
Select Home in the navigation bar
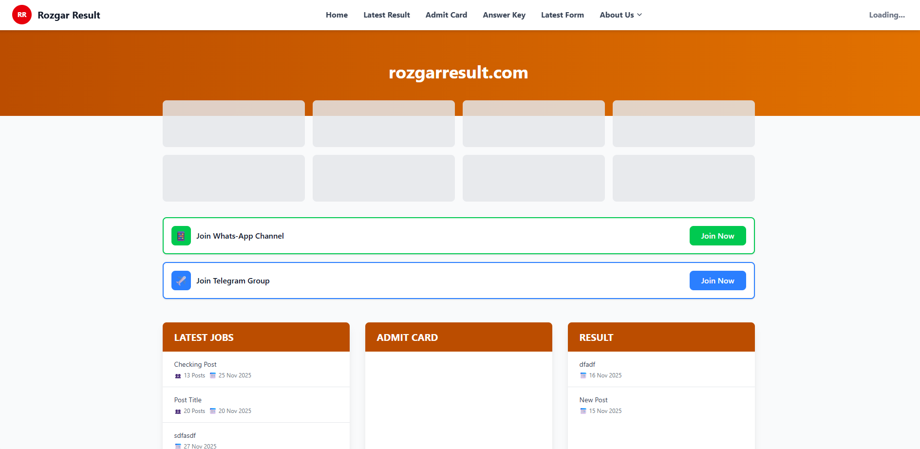[x=337, y=15]
